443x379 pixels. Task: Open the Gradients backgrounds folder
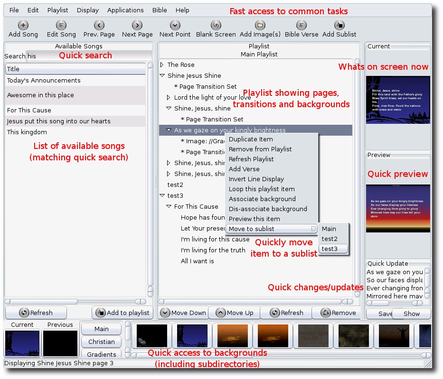point(102,354)
